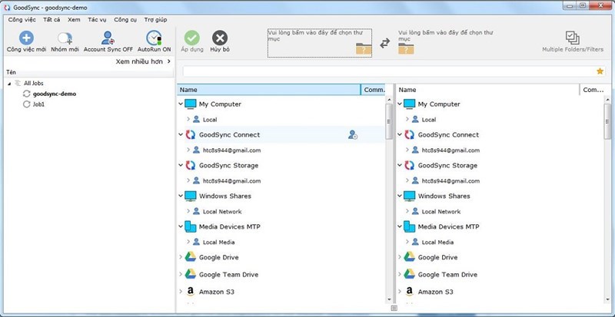The width and height of the screenshot is (615, 317).
Task: Select the goodsync-demo job
Action: (55, 94)
